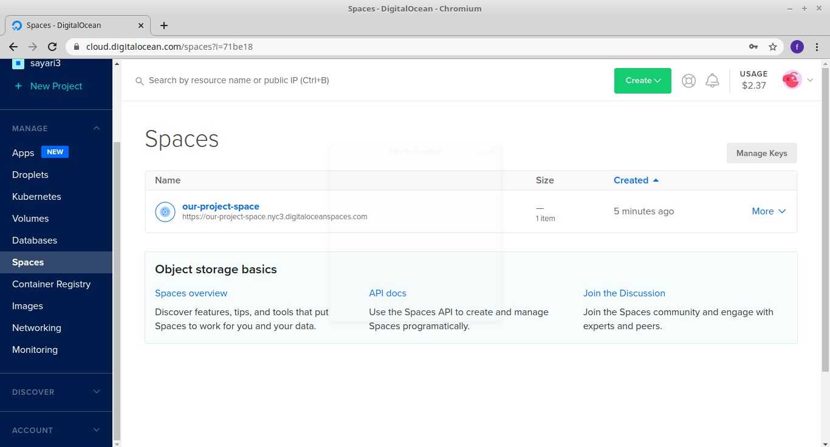Screen dimensions: 830x447
Task: Open the Spaces overview link
Action: (x=191, y=293)
